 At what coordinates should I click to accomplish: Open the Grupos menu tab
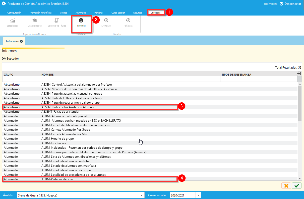click(64, 13)
